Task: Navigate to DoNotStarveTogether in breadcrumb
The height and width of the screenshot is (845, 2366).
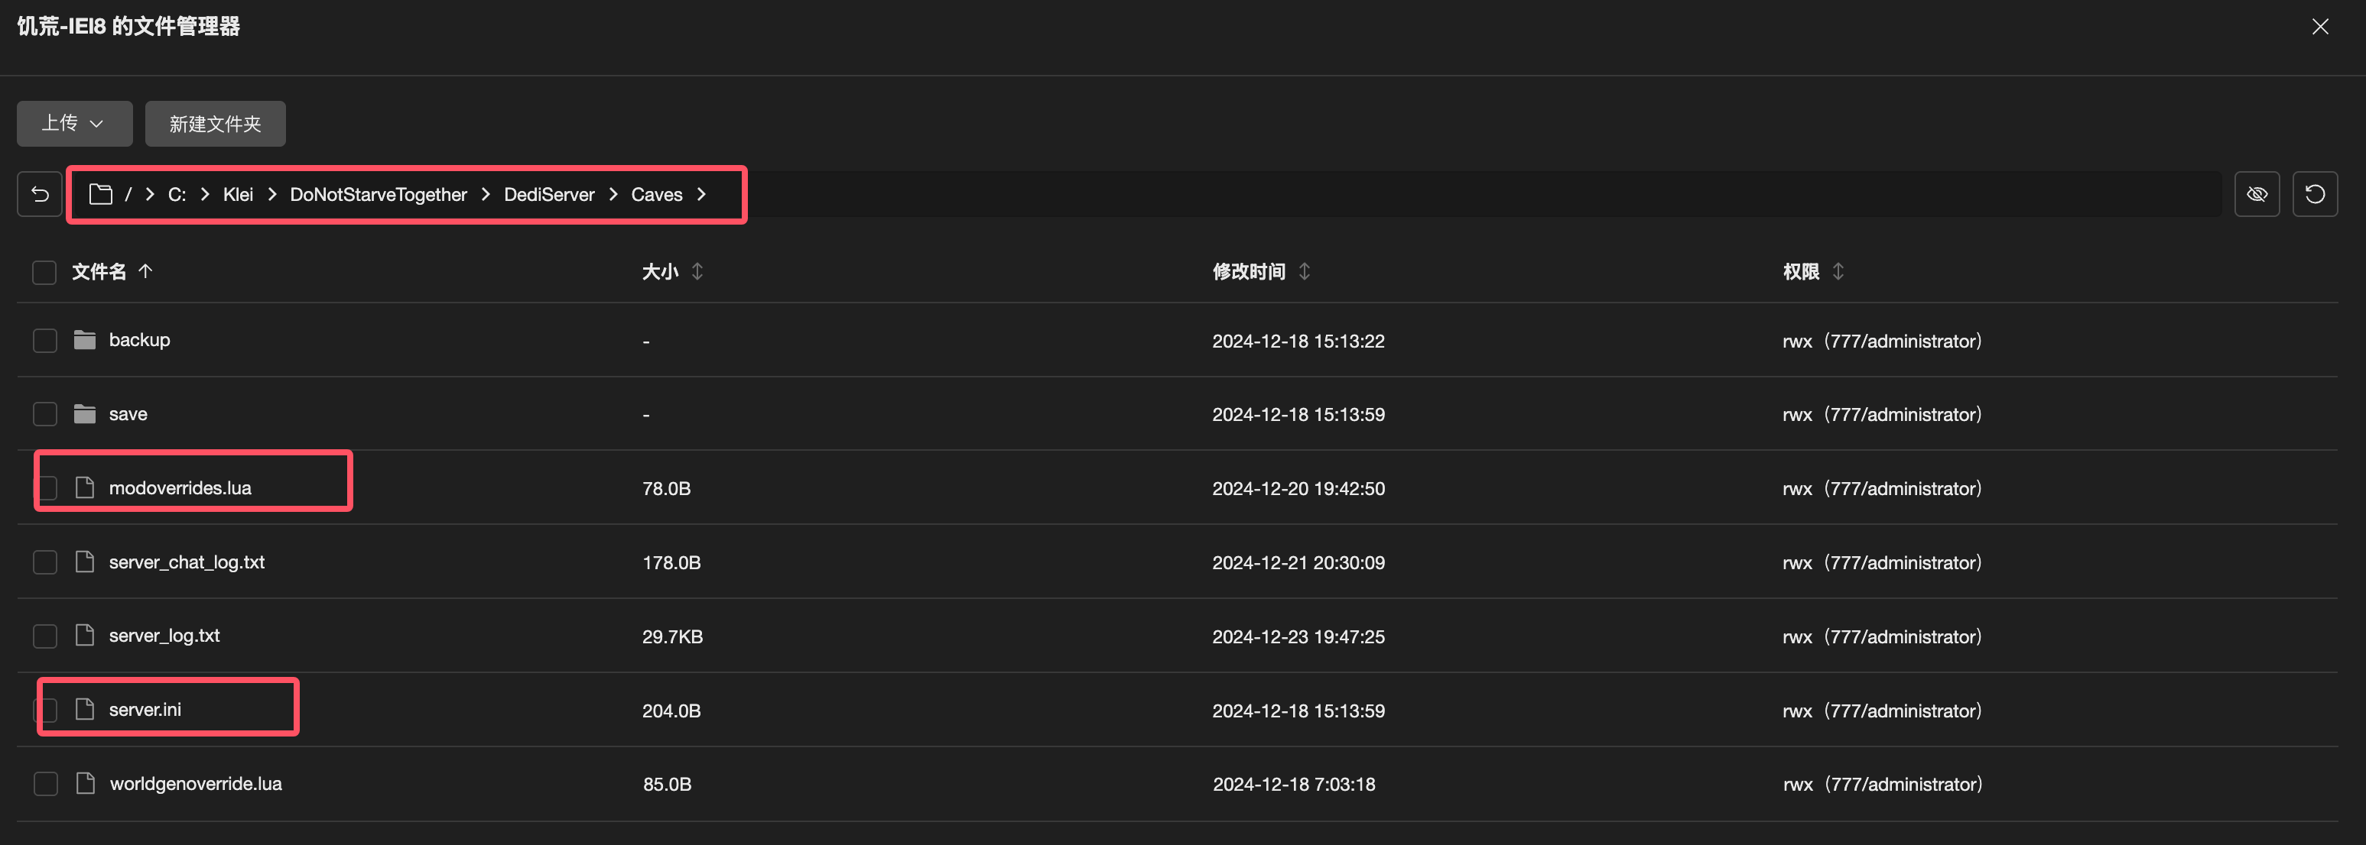Action: tap(379, 193)
